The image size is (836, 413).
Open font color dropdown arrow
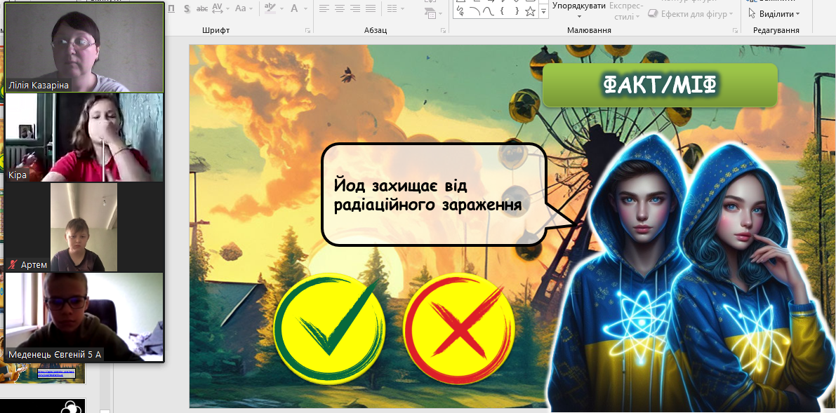305,8
